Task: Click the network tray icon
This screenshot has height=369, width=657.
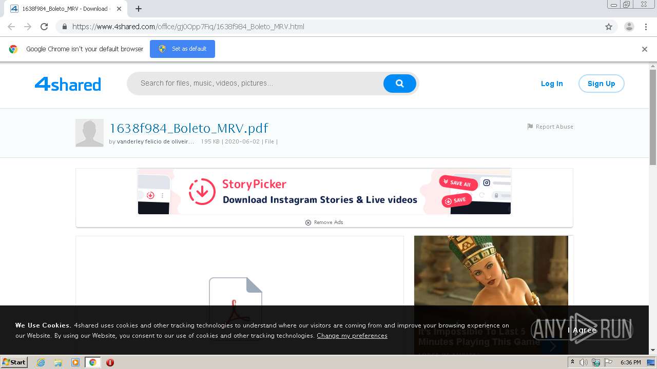Action: click(596, 362)
